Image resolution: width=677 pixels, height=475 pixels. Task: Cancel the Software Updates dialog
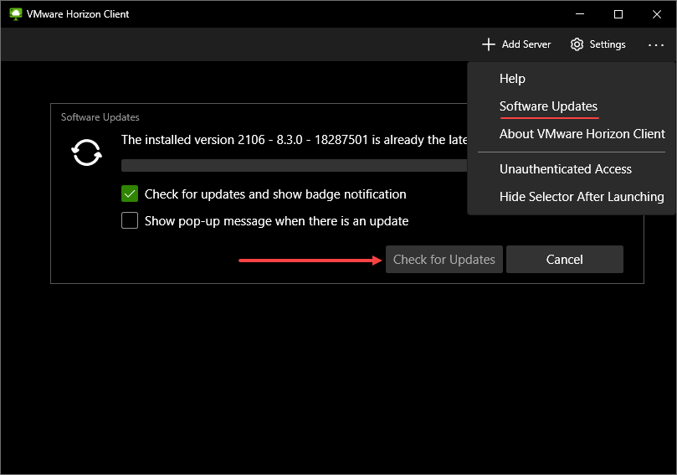tap(564, 260)
